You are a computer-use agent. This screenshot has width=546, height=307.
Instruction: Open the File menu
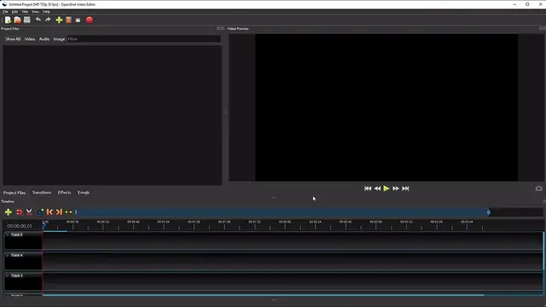pos(5,11)
